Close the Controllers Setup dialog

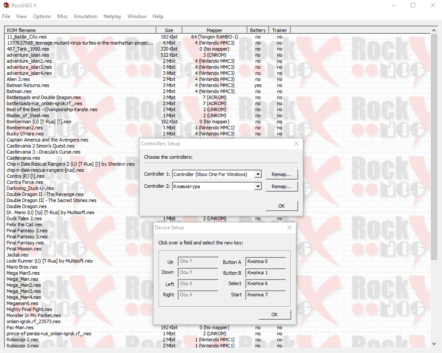tap(296, 144)
